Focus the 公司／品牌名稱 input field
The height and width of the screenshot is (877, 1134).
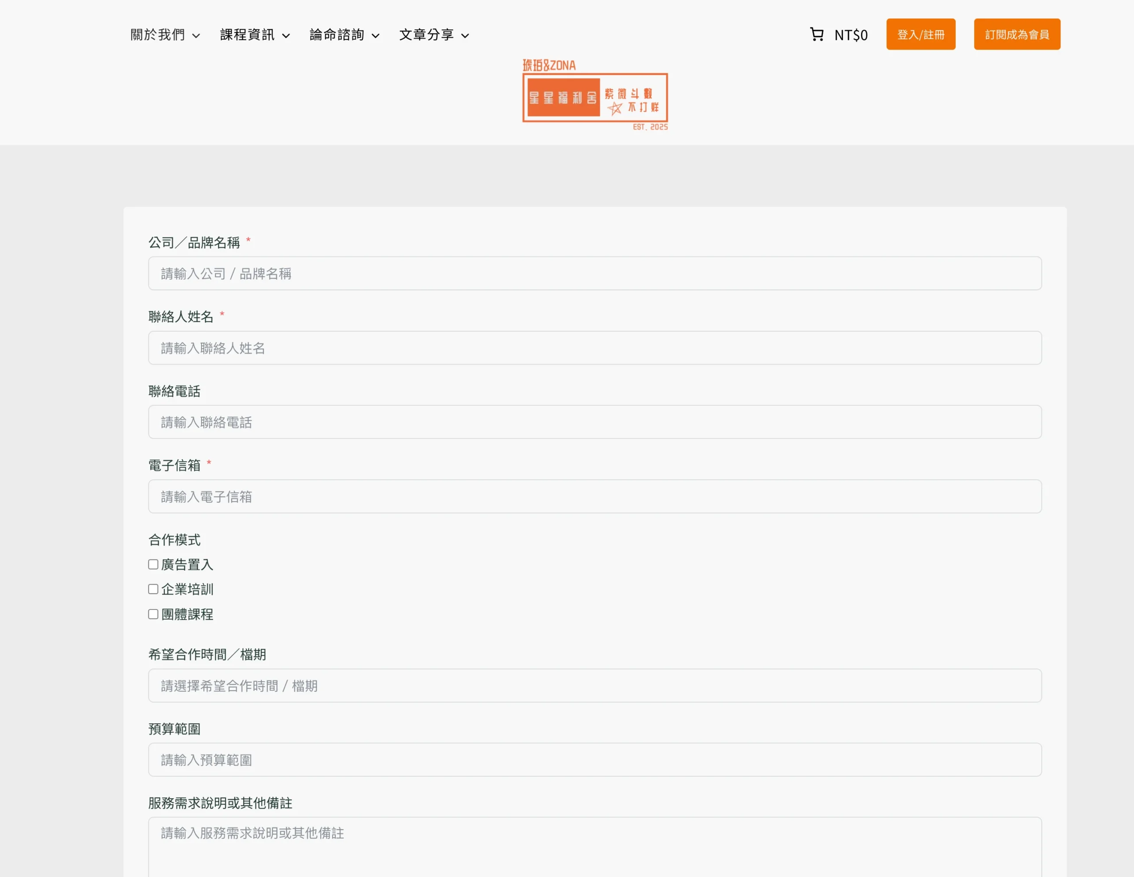click(594, 274)
